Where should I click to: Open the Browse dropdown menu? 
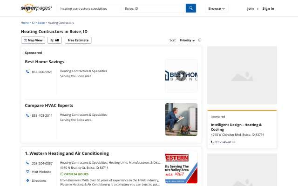[x=217, y=8]
